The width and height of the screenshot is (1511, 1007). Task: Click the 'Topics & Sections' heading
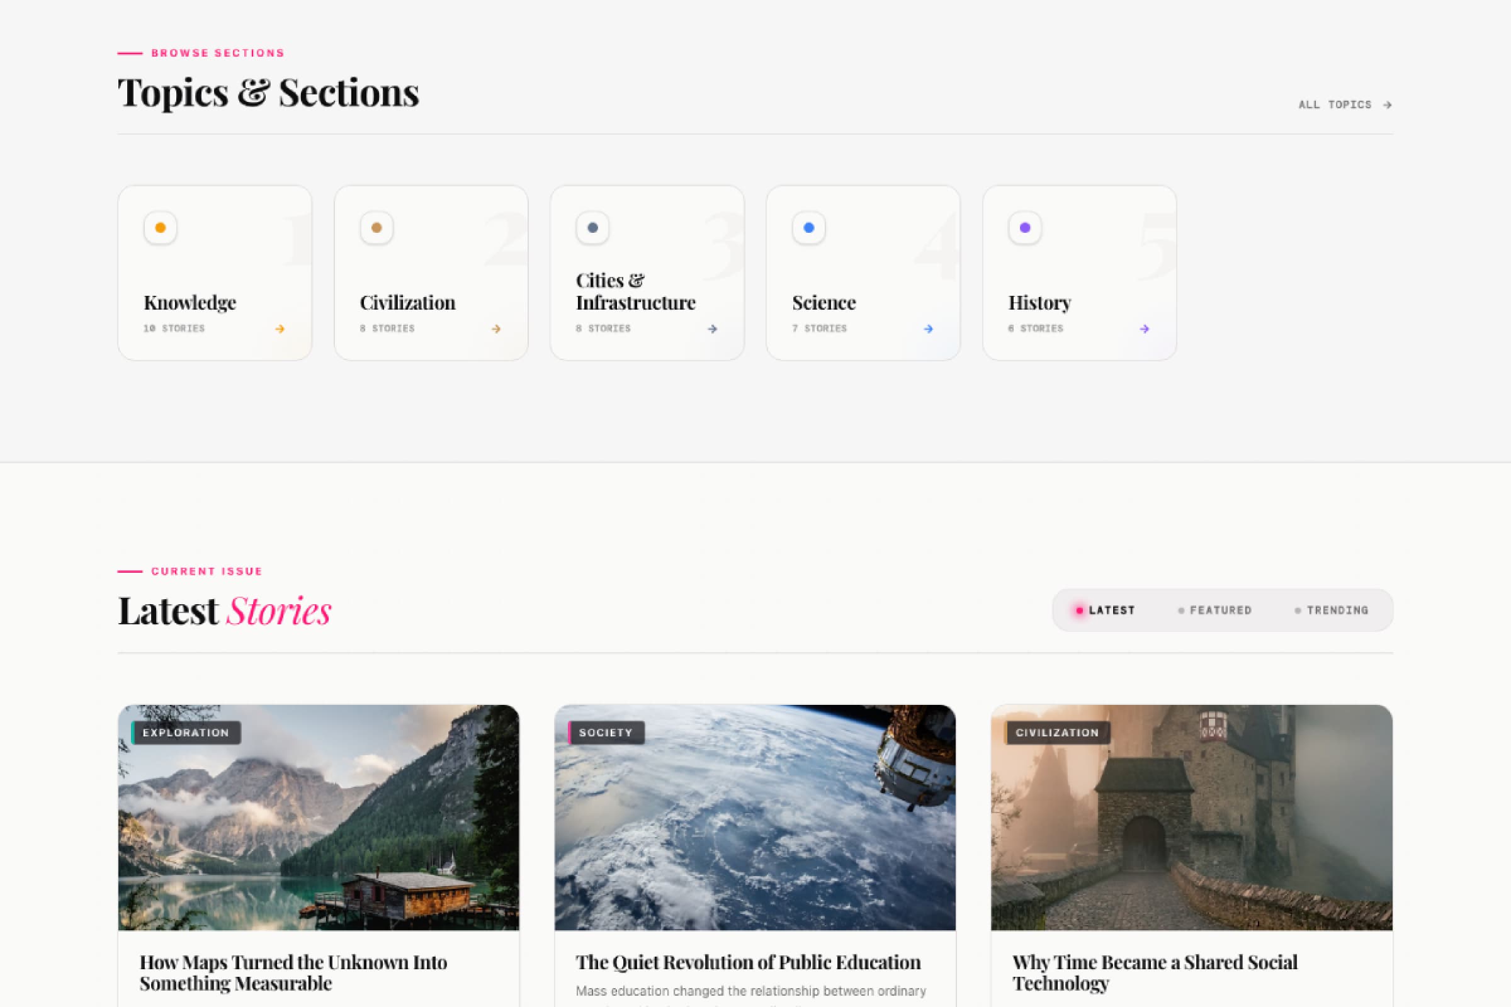[269, 93]
